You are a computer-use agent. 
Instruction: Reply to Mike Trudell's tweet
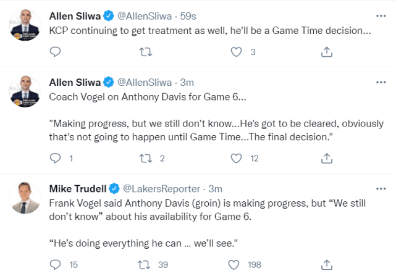(55, 264)
